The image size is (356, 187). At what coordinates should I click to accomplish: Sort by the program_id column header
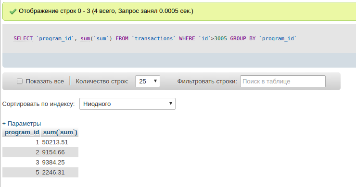[22, 132]
